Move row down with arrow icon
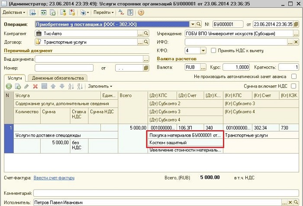The image size is (303, 206). tap(62, 86)
